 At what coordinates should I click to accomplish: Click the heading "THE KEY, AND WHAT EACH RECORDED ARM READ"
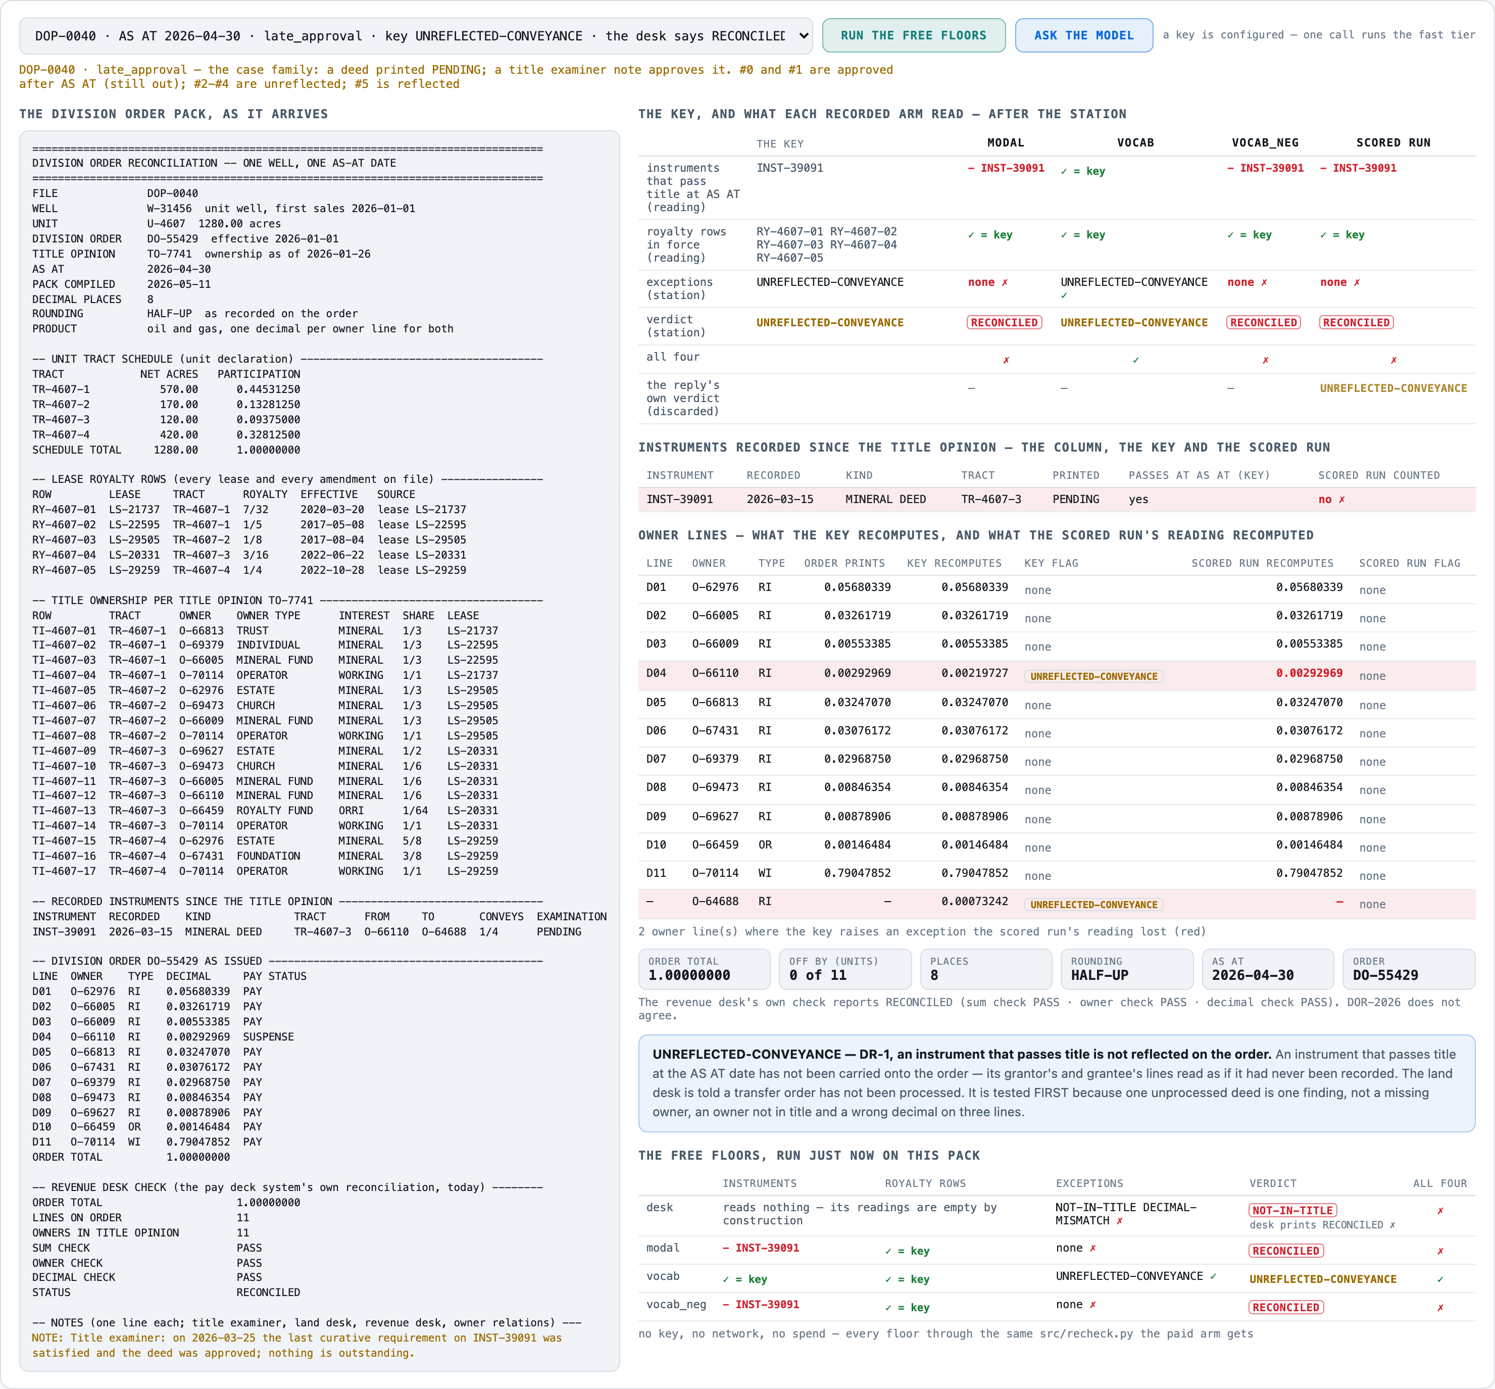882,114
